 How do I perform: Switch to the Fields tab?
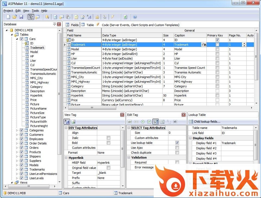point(72,25)
